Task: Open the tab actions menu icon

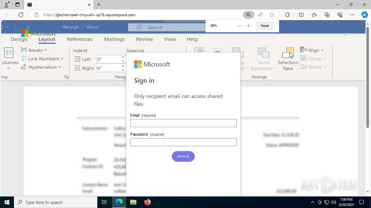Action: tap(17, 5)
